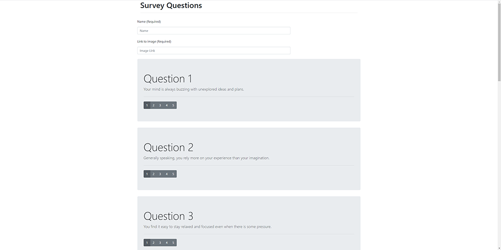Viewport: 501px width, 250px height.
Task: Select rating 2 for Question 1
Action: pos(153,105)
